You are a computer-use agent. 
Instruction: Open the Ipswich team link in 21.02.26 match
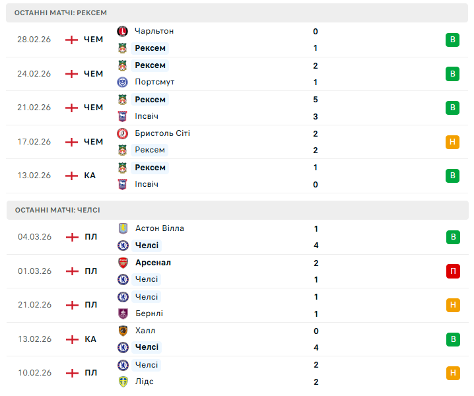coord(147,116)
